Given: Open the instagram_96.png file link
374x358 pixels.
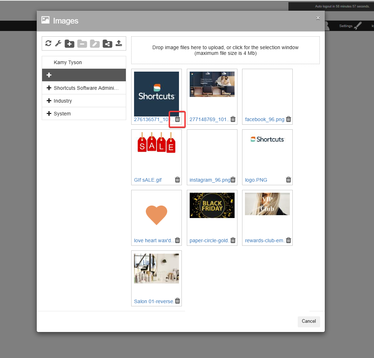Looking at the screenshot, I should click(x=210, y=180).
